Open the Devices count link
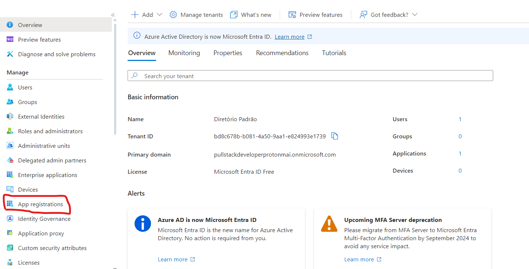This screenshot has height=269, width=529. (x=460, y=171)
